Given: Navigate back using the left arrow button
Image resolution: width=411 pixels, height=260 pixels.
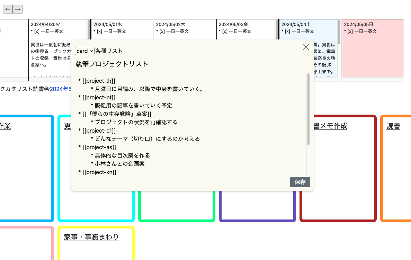Looking at the screenshot, I should coord(8,9).
